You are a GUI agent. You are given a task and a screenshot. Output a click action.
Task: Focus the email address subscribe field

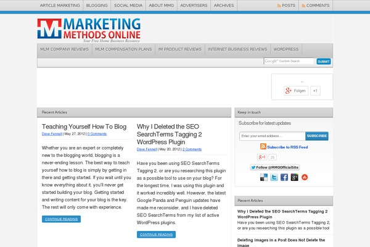(x=273, y=136)
